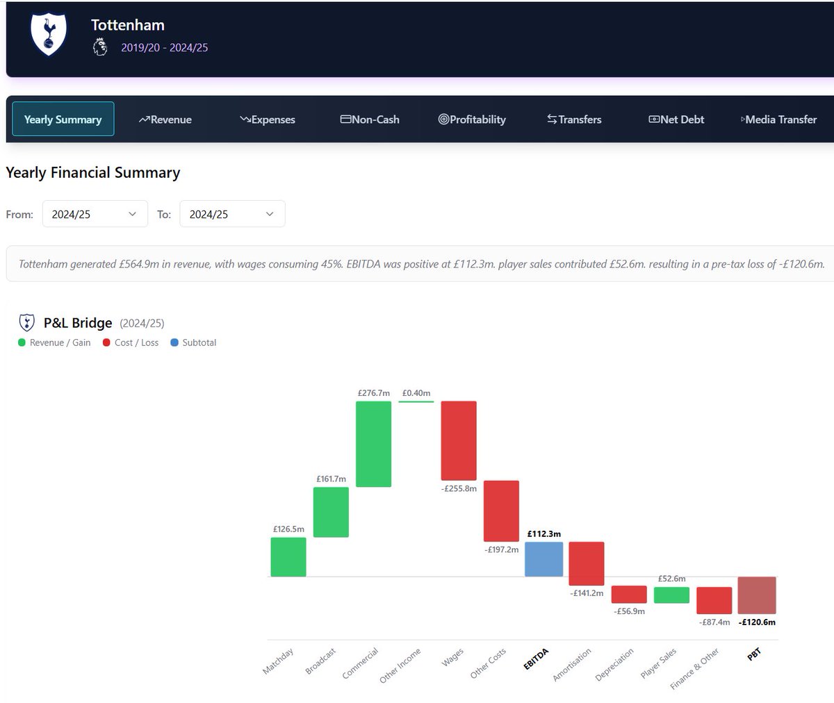Click the Broadcast axis label
This screenshot has height=703, width=834.
pos(321,661)
